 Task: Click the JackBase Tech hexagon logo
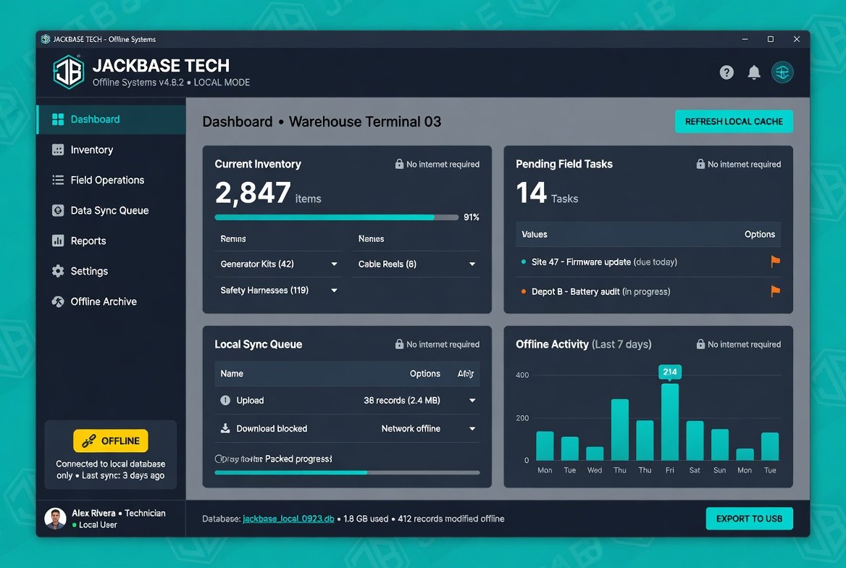point(69,72)
